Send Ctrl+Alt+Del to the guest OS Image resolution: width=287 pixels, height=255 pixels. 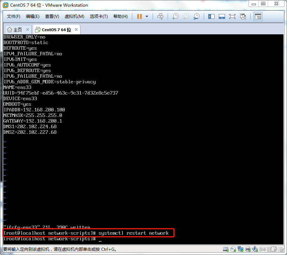click(x=160, y=16)
